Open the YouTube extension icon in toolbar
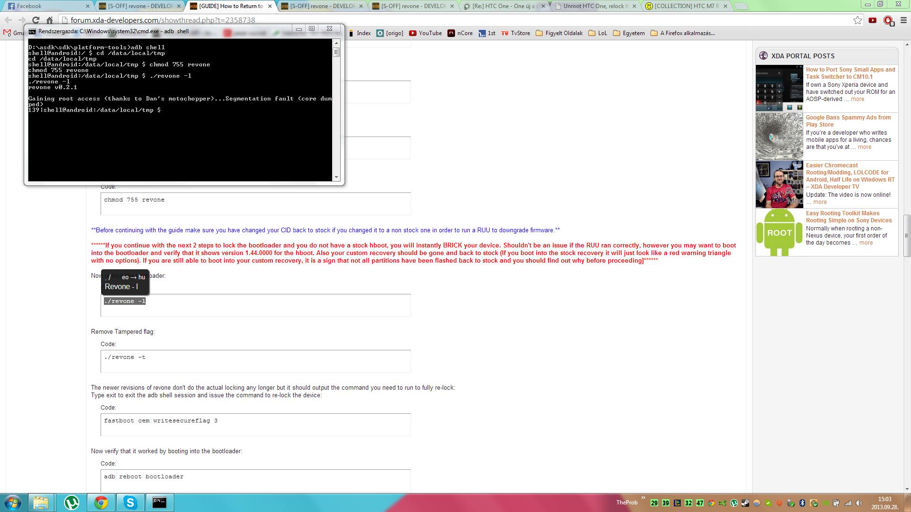The height and width of the screenshot is (512, 911). point(873,20)
